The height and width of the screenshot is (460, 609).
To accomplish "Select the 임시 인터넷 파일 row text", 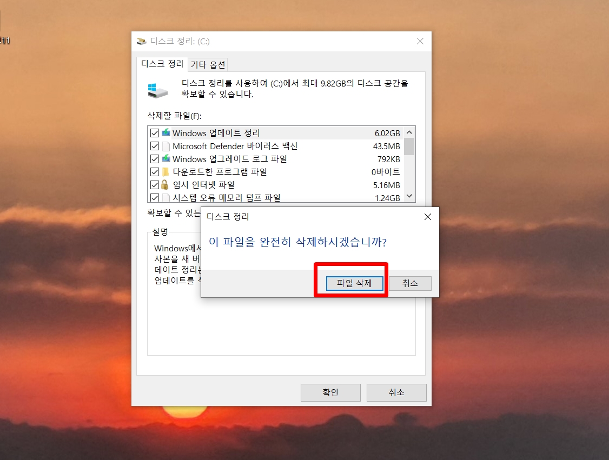I will 203,185.
